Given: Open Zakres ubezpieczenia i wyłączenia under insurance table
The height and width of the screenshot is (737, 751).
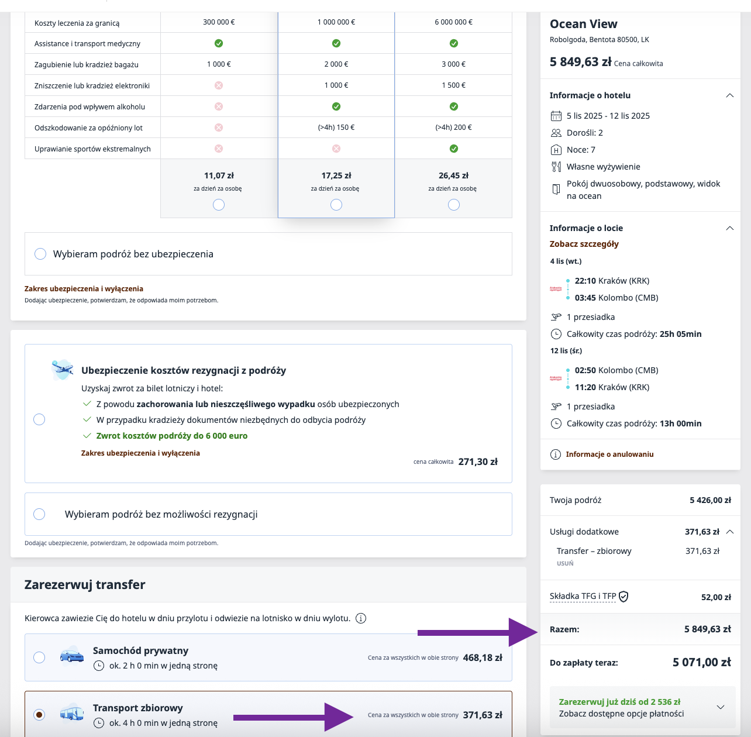Looking at the screenshot, I should [84, 288].
